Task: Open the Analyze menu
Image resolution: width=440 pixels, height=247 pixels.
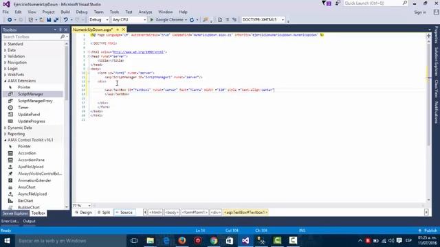Action: tap(145, 12)
